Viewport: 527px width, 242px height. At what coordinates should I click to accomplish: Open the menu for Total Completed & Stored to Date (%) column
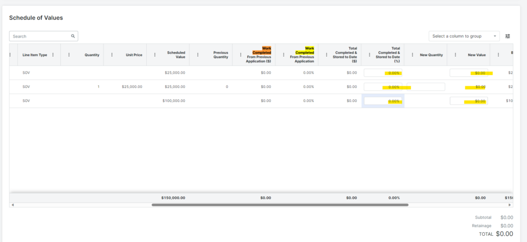(370, 55)
